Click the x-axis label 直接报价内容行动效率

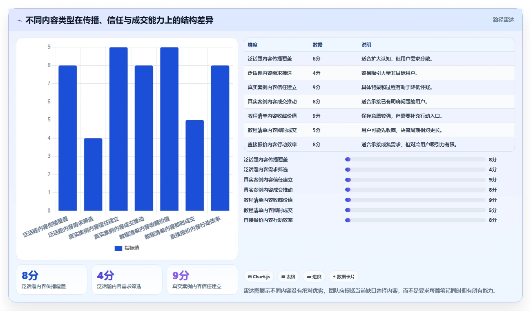tap(195, 228)
